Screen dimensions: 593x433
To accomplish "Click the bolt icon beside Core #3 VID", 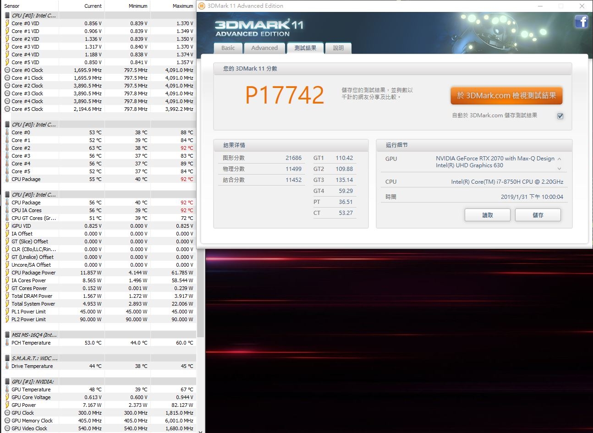I will [7, 47].
